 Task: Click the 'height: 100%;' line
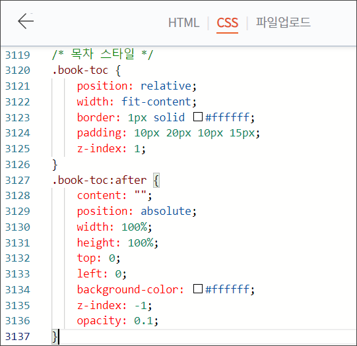coord(117,243)
